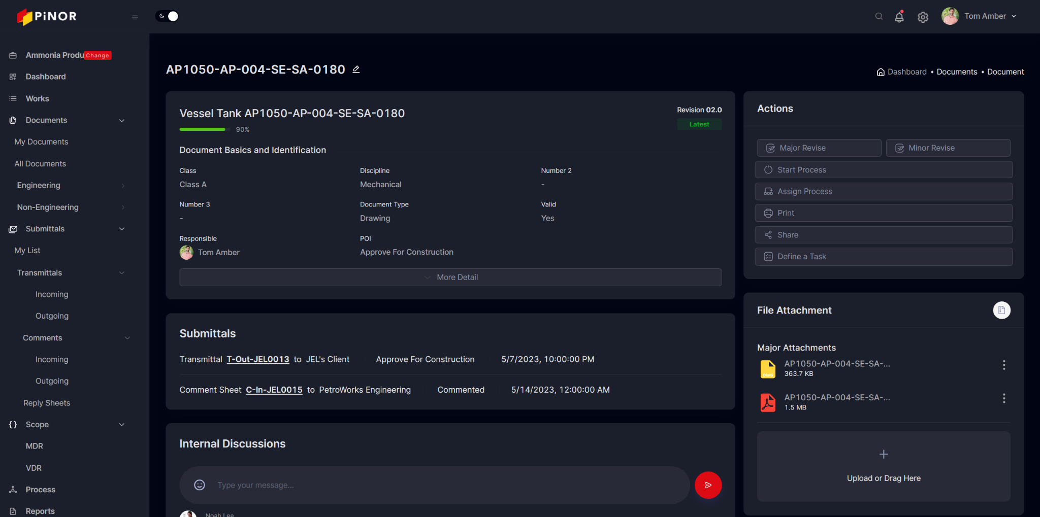The height and width of the screenshot is (517, 1040).
Task: Open the Tom Amber user menu
Action: coord(979,16)
